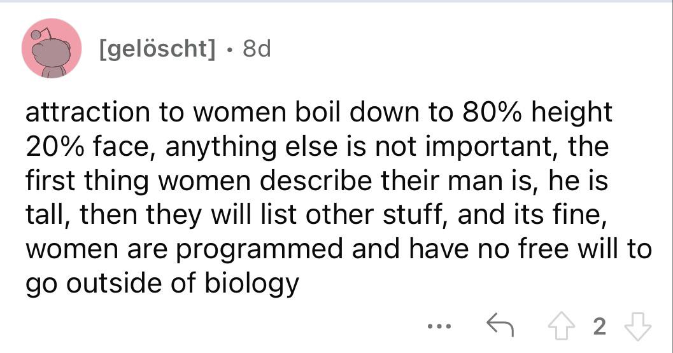Reply to the comment using the curved arrow
Viewport: 673px width, 353px height.
pos(500,325)
